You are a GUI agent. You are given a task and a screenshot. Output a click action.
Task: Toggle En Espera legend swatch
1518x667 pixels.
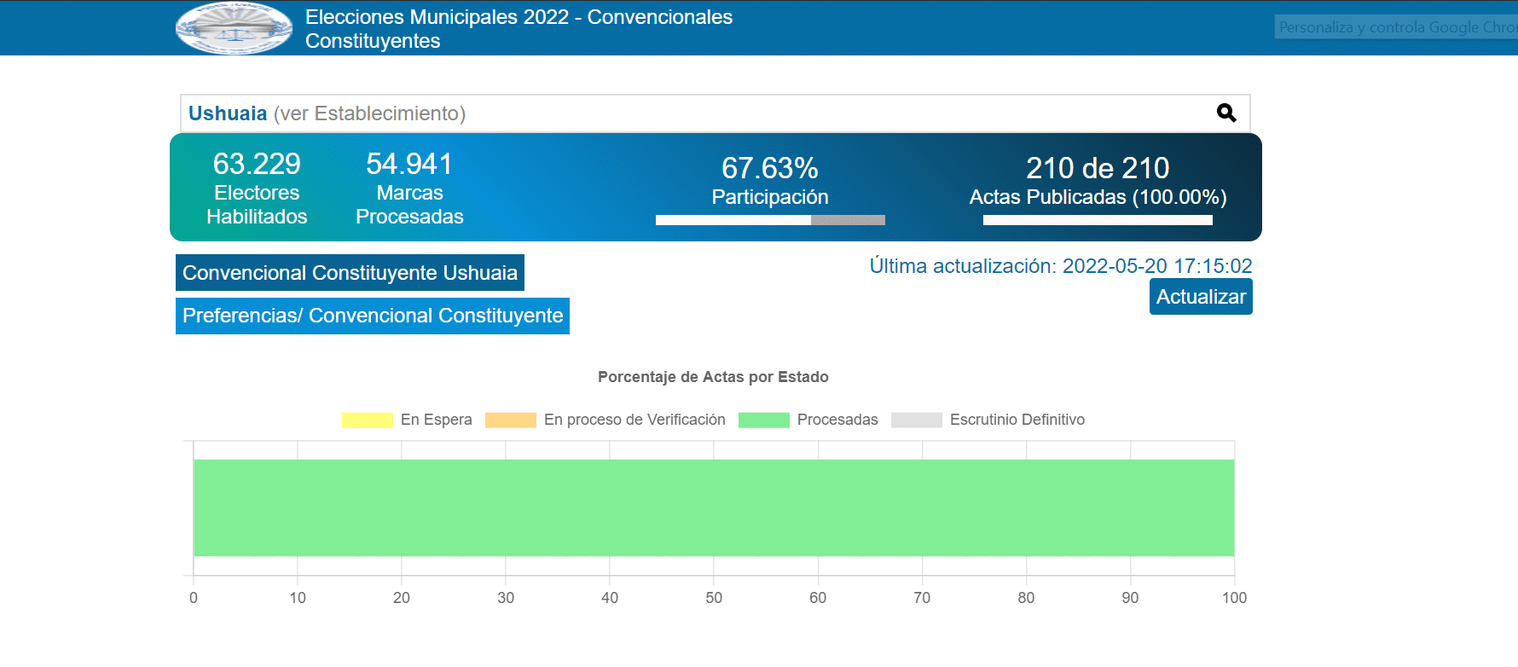coord(367,420)
